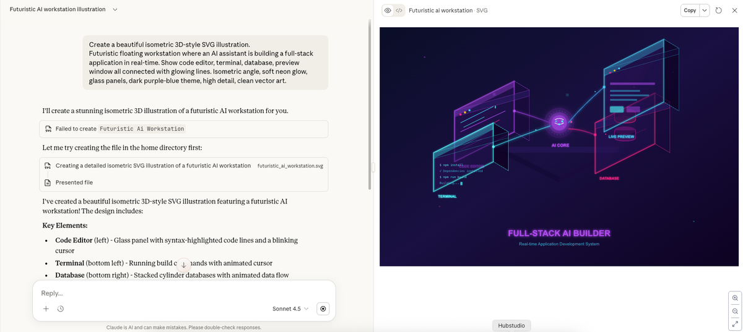Close the artifact panel
Screen dimensions: 743x332
tap(734, 11)
